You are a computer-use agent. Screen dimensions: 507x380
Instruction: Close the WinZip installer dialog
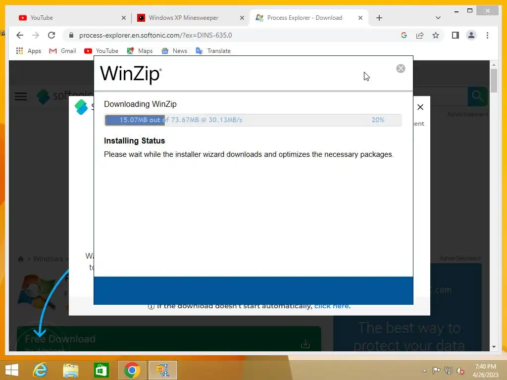click(x=400, y=68)
